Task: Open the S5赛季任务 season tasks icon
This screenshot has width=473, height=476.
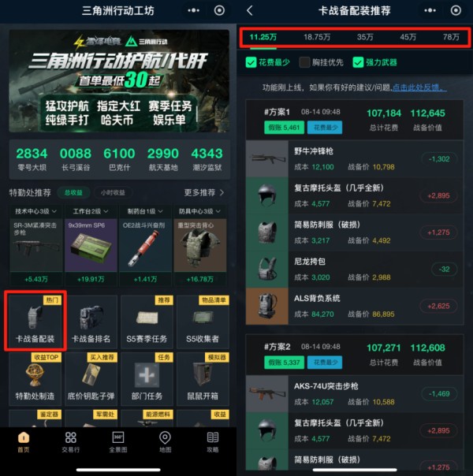Action: (147, 322)
